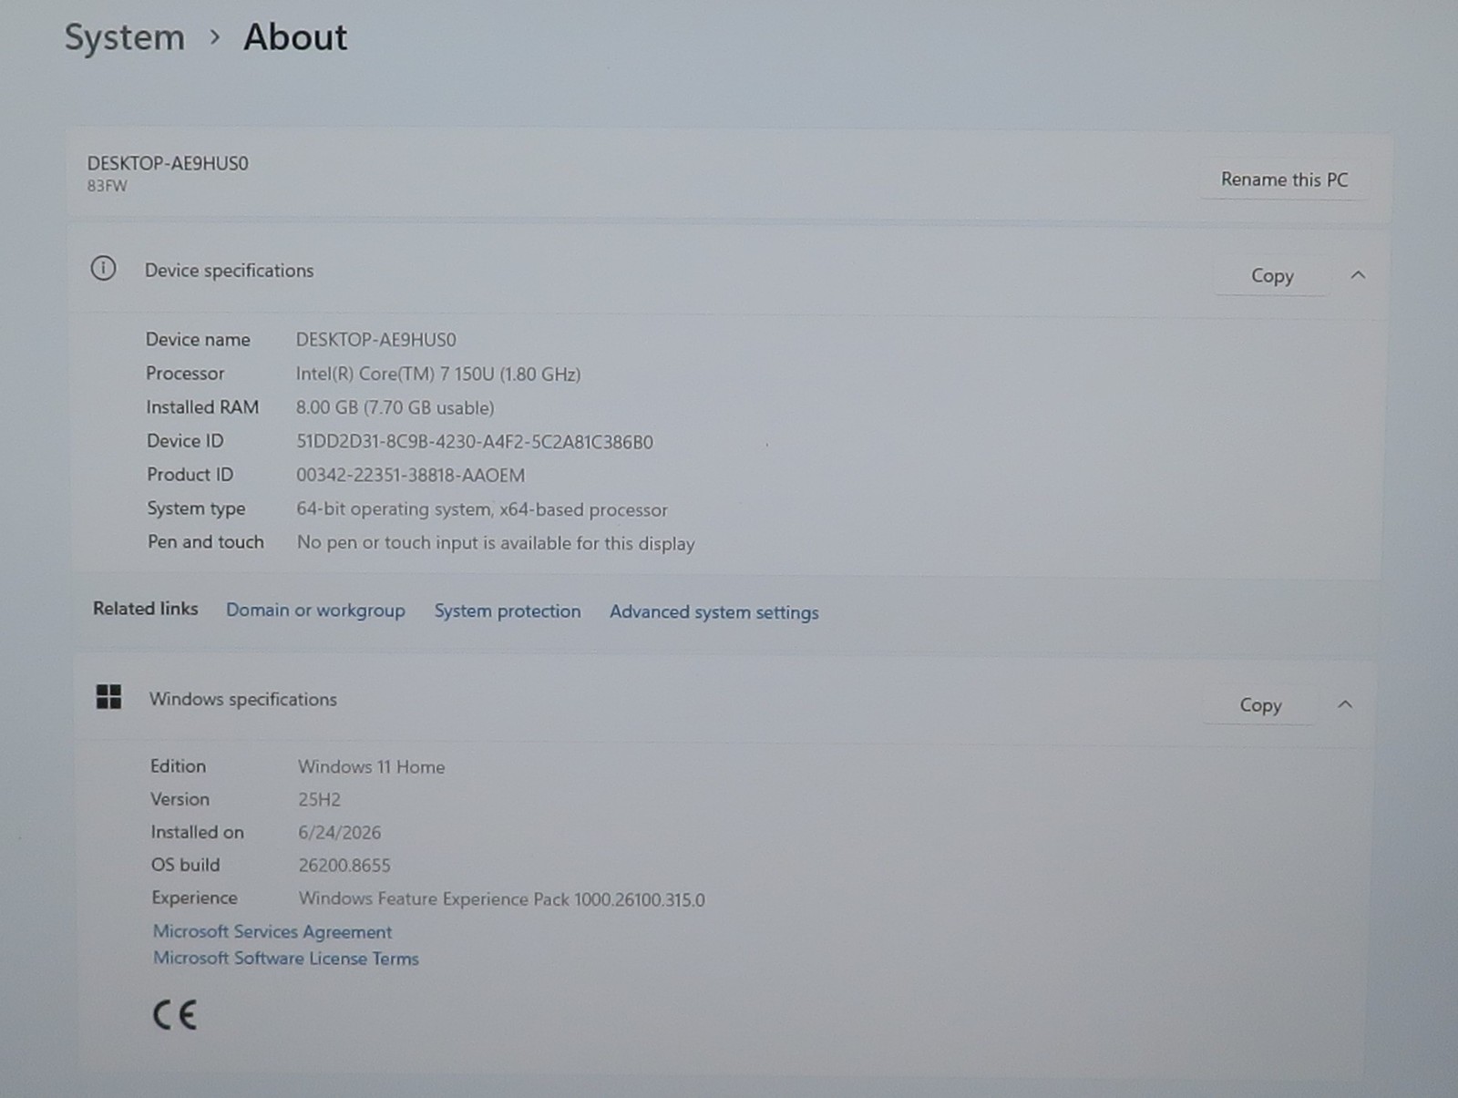This screenshot has width=1458, height=1098.
Task: Select the Windows Feature Experience Pack value
Action: pyautogui.click(x=502, y=899)
